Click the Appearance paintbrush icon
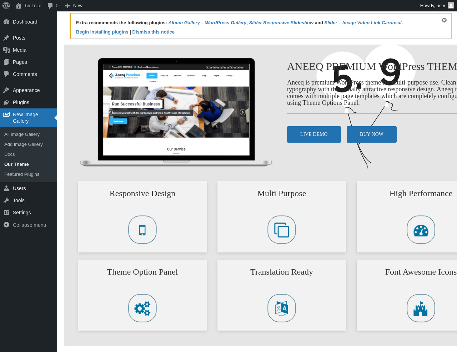This screenshot has width=457, height=352. pyautogui.click(x=6, y=90)
